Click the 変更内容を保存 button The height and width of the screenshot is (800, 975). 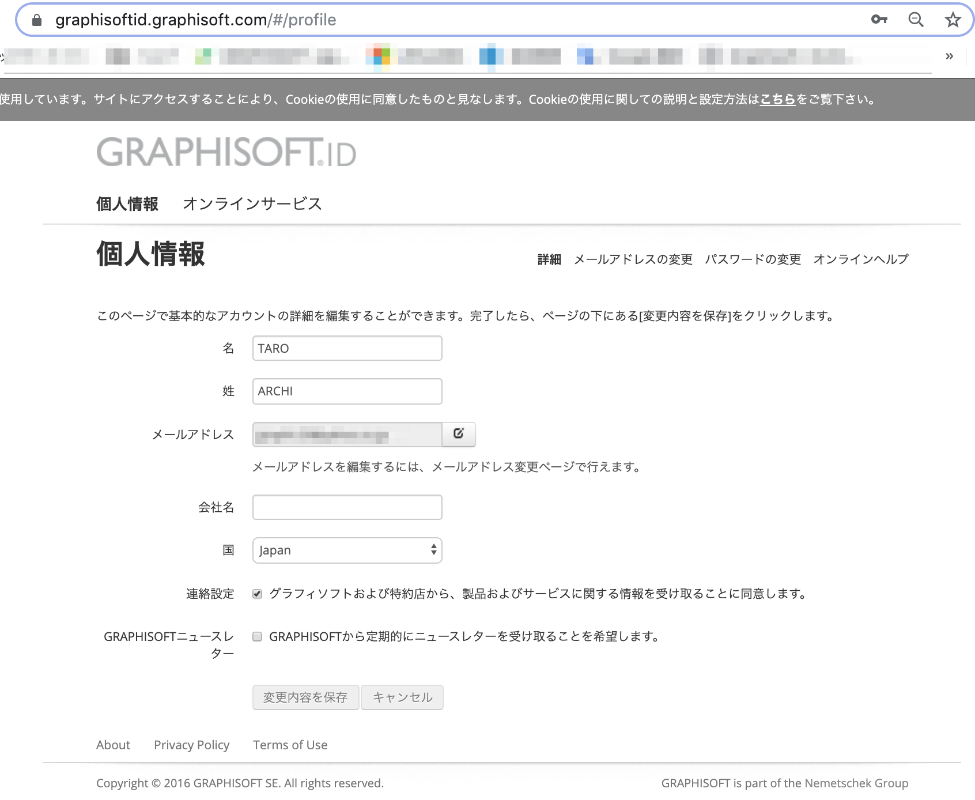[x=305, y=697]
